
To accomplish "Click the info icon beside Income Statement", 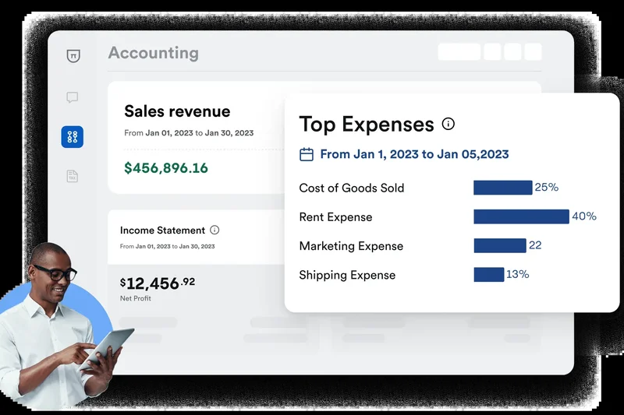I will (214, 230).
